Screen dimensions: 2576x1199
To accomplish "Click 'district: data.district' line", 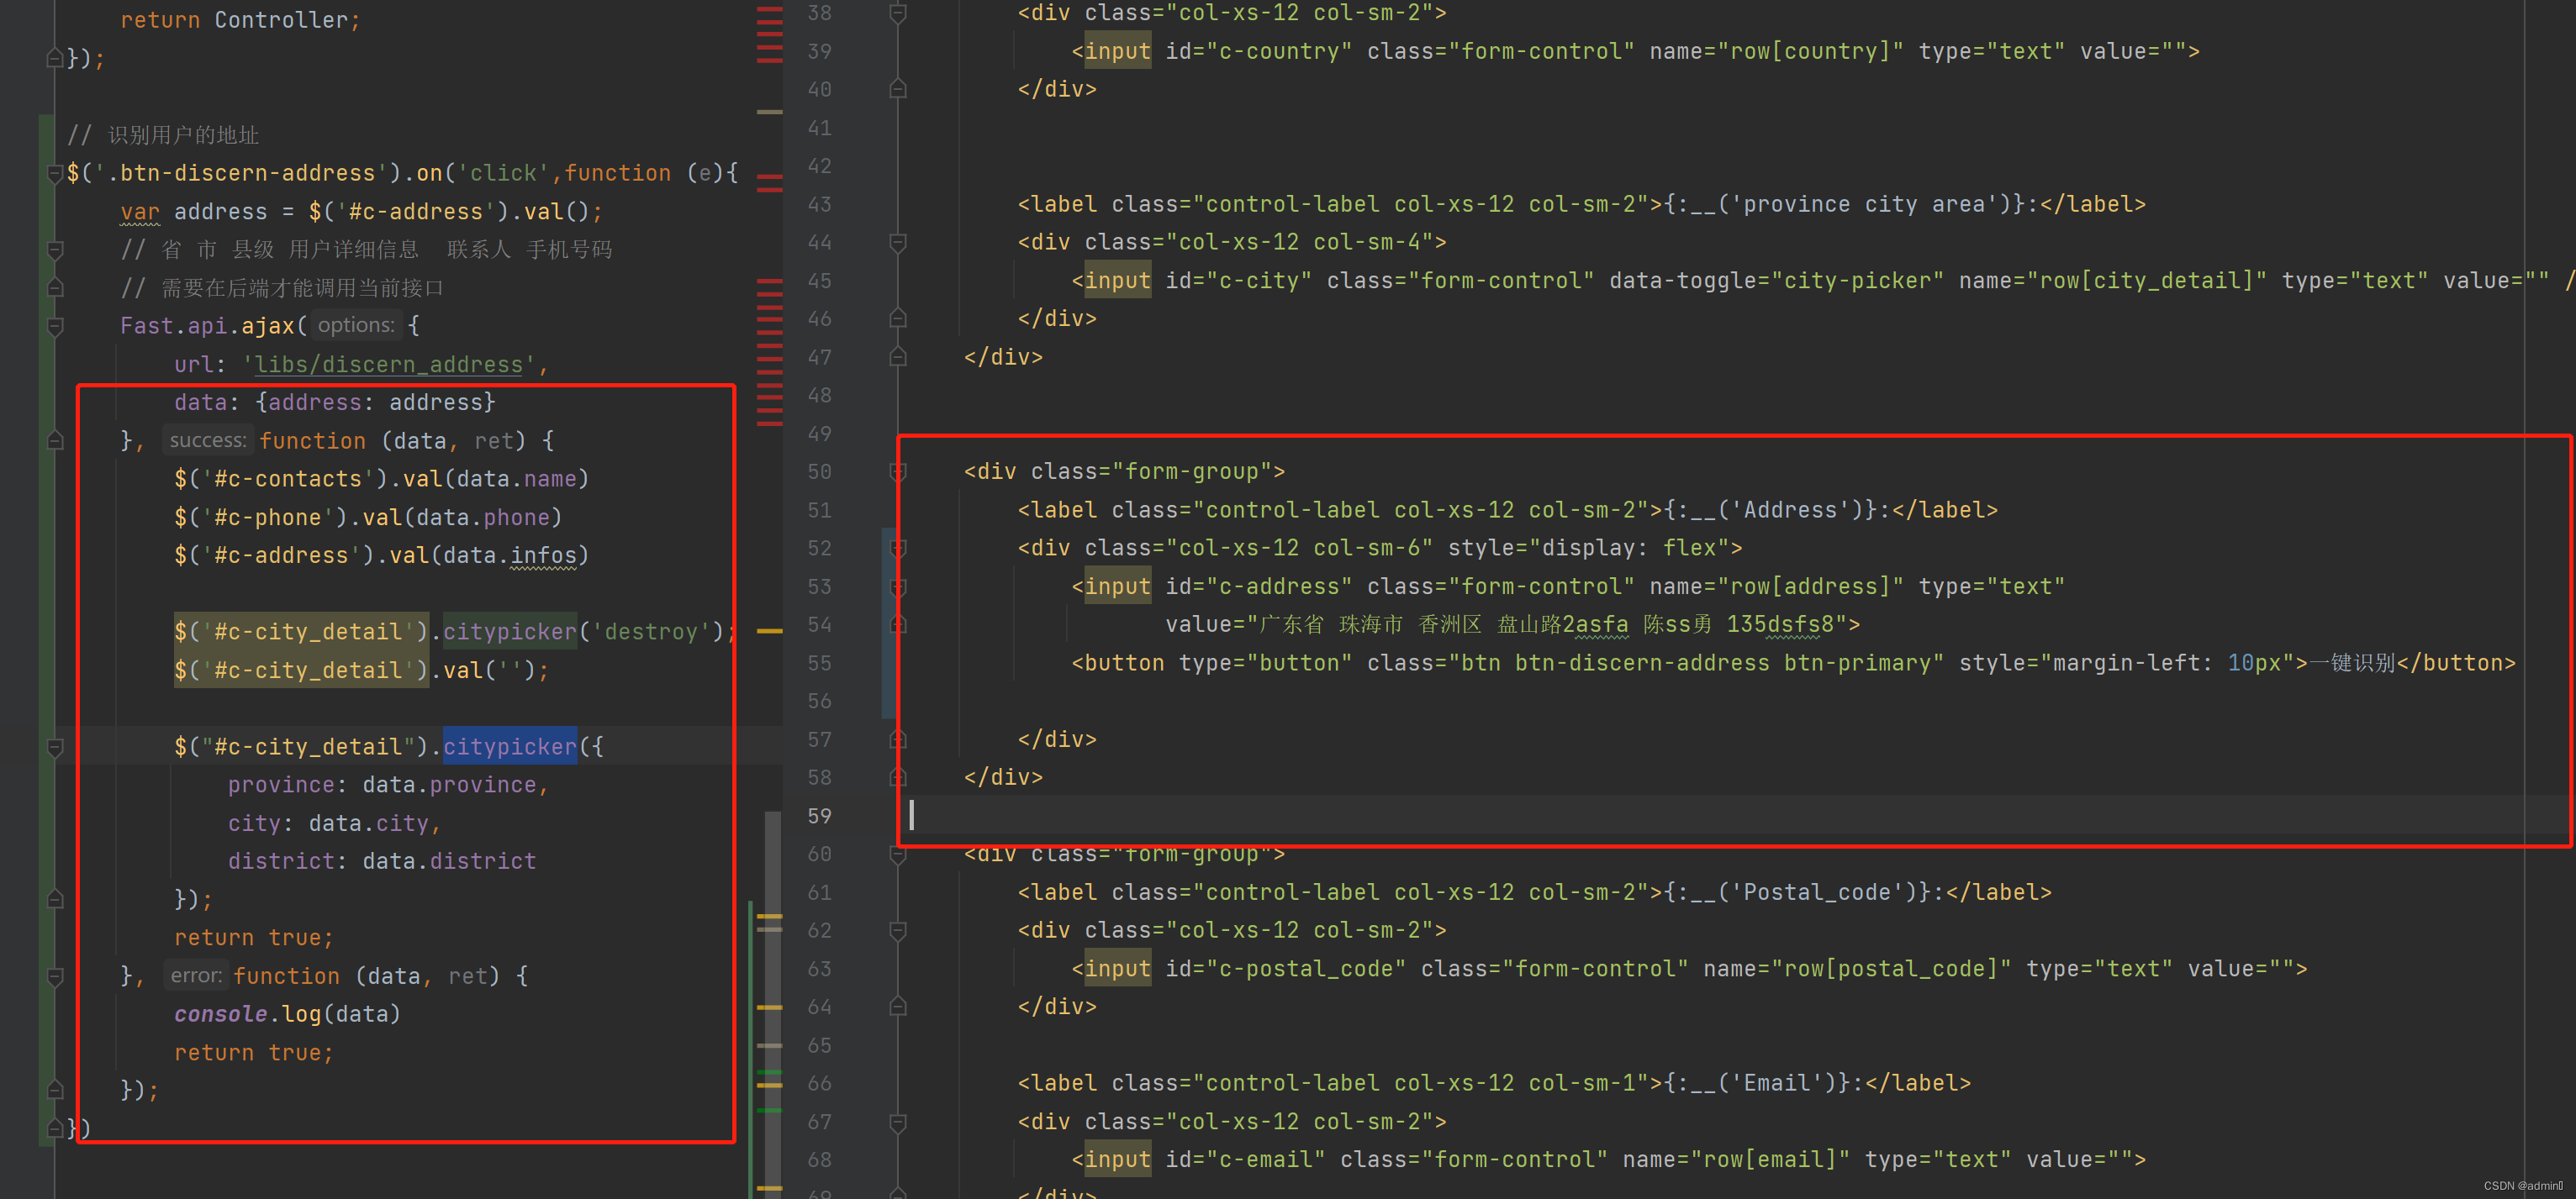I will click(x=382, y=861).
